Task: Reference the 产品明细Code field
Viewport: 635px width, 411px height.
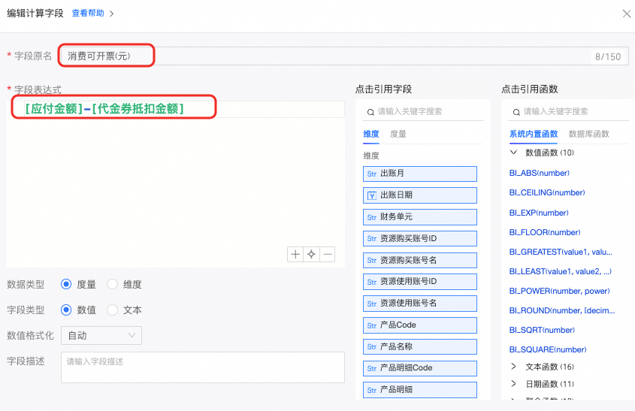Action: [420, 368]
